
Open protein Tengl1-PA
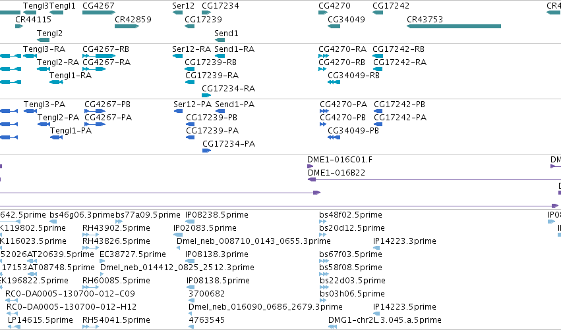point(71,131)
